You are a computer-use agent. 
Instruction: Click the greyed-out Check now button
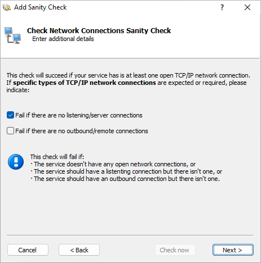[175, 250]
